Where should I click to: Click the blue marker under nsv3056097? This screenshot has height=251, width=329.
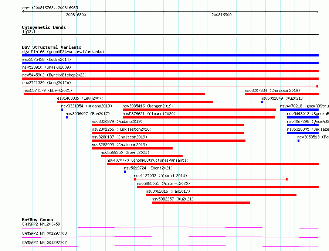(67, 117)
